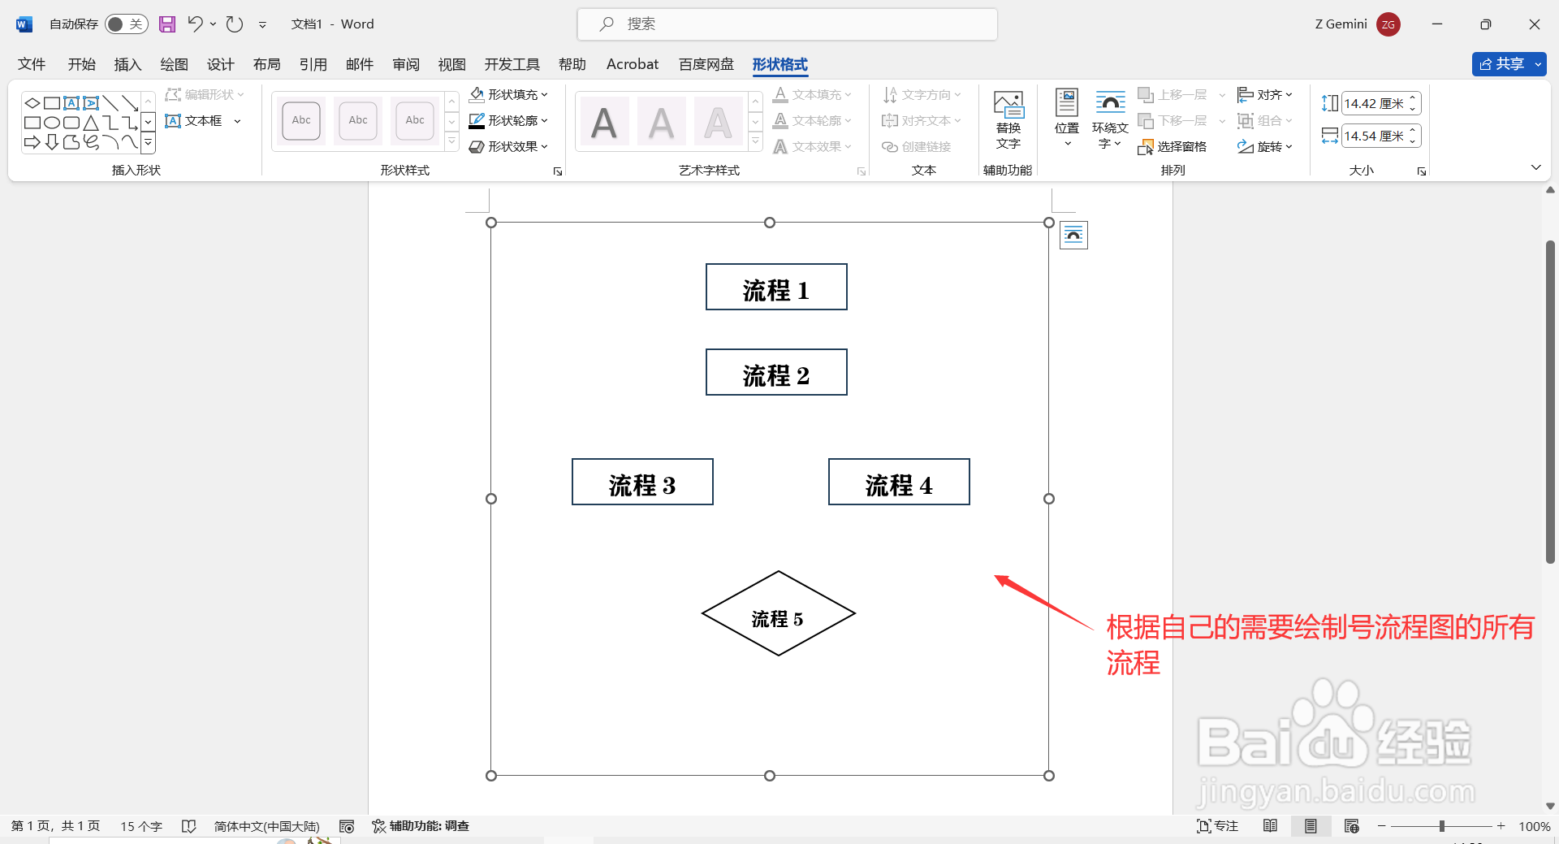Image resolution: width=1559 pixels, height=844 pixels.
Task: Open the Word app icon menu
Action: tap(24, 24)
